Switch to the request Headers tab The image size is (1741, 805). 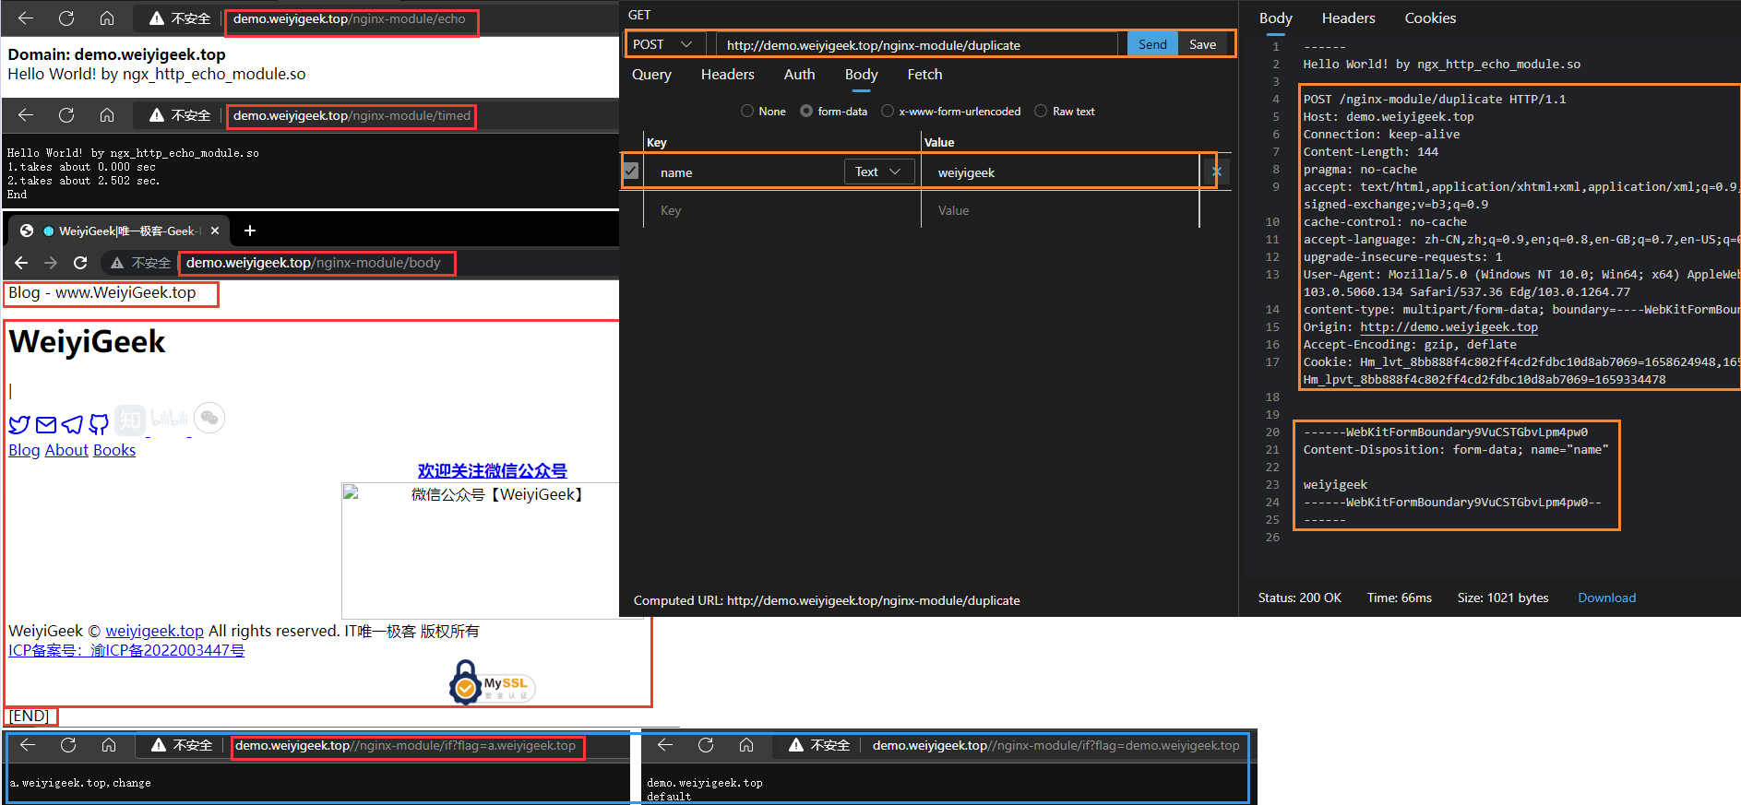[x=727, y=75]
